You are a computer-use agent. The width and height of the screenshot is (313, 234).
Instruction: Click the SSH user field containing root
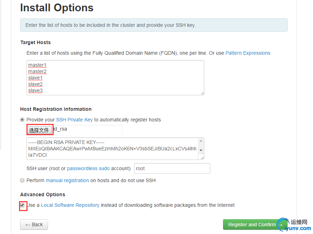pyautogui.click(x=172, y=168)
